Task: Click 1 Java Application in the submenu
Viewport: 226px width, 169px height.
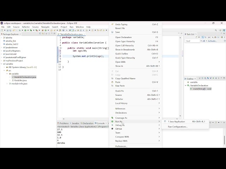Action: 185,121
